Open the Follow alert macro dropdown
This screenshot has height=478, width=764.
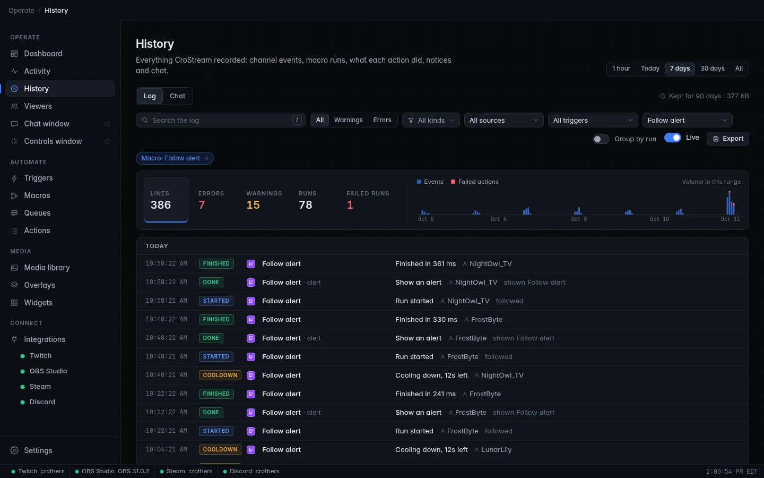[688, 121]
